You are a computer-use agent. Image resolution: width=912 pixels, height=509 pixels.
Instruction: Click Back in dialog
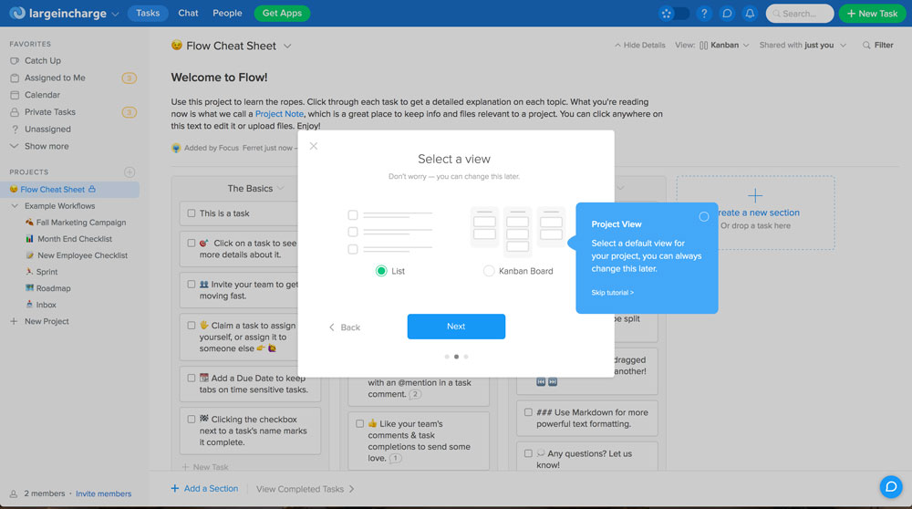coord(345,327)
